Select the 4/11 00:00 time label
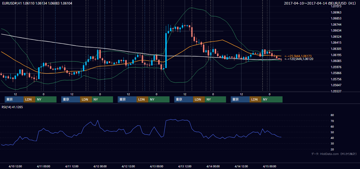The height and width of the screenshot is (169, 360). point(43,166)
